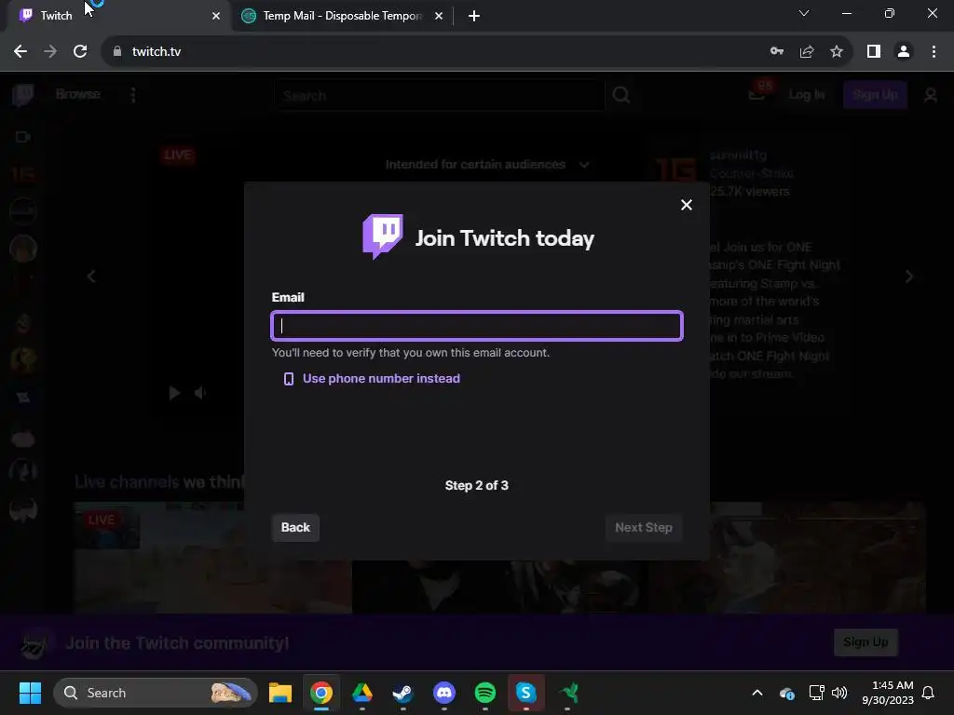Open Twitch user menu icon
954x715 pixels.
931,95
